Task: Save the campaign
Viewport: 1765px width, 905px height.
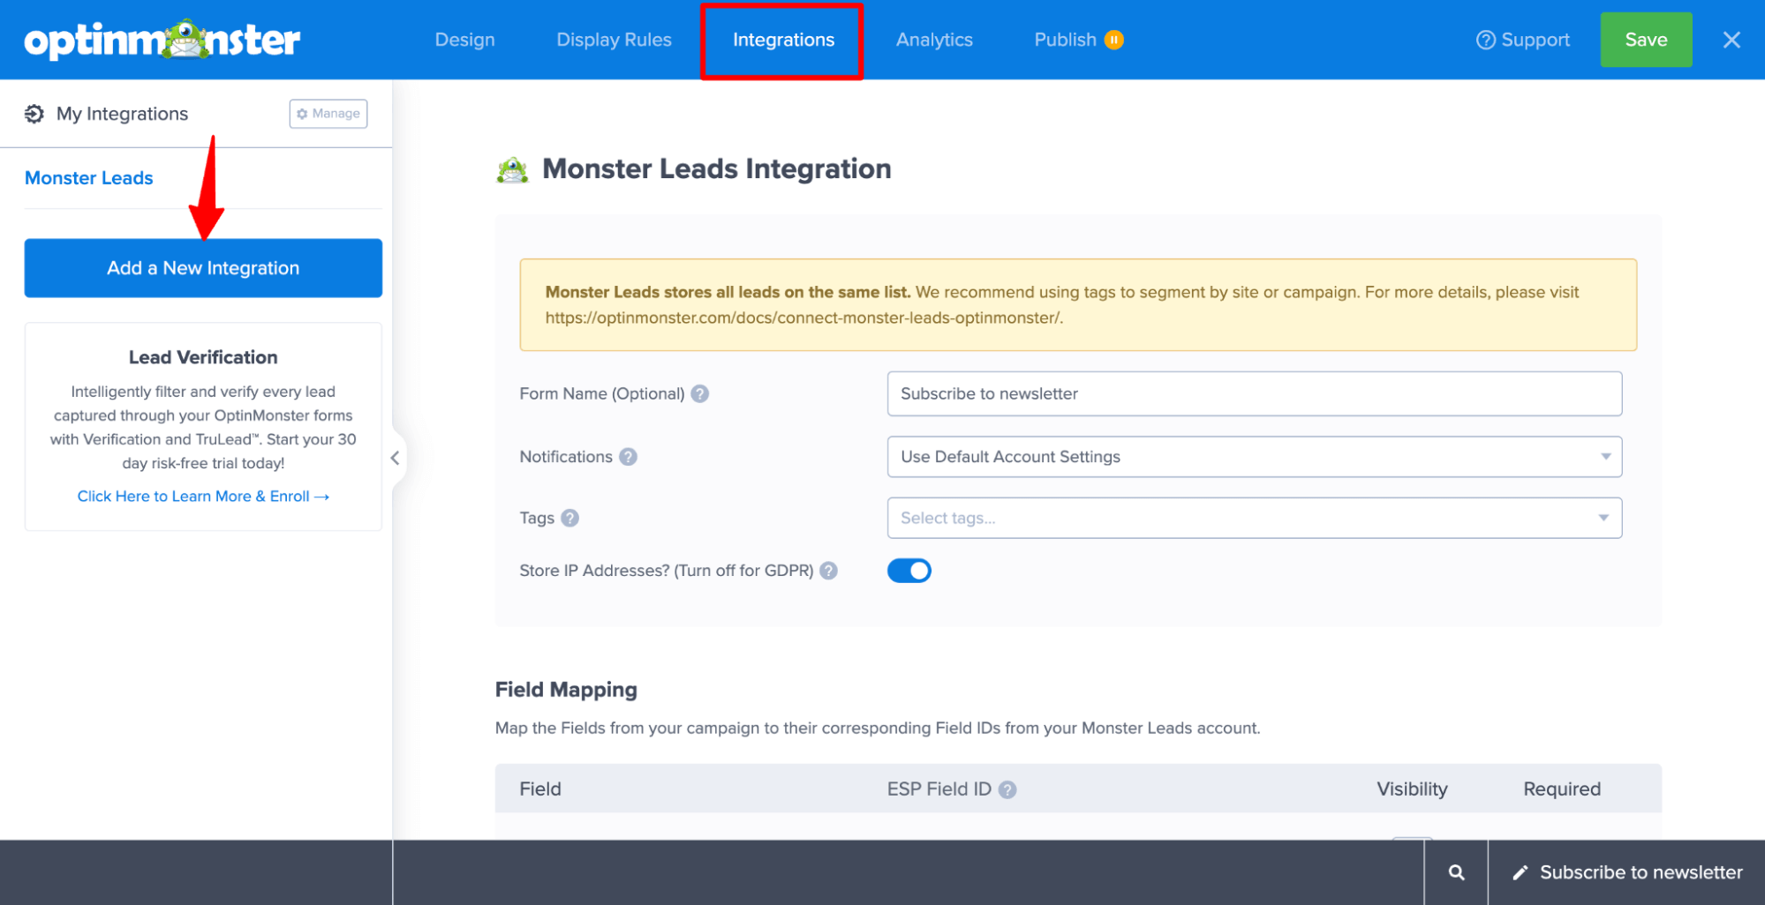Action: 1646,40
